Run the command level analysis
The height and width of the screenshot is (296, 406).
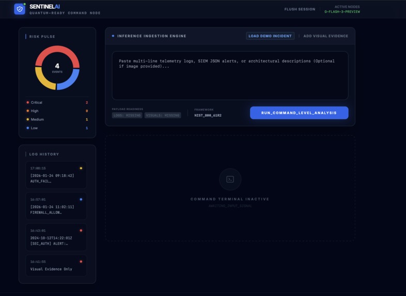pyautogui.click(x=299, y=113)
